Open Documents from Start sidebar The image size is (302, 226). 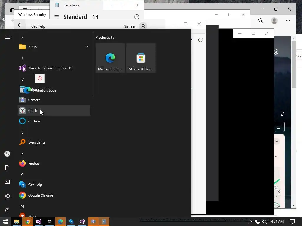click(7, 168)
